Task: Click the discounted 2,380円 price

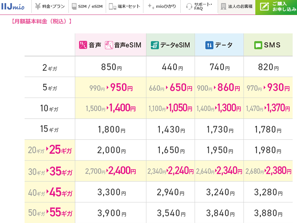Action: coord(279,171)
